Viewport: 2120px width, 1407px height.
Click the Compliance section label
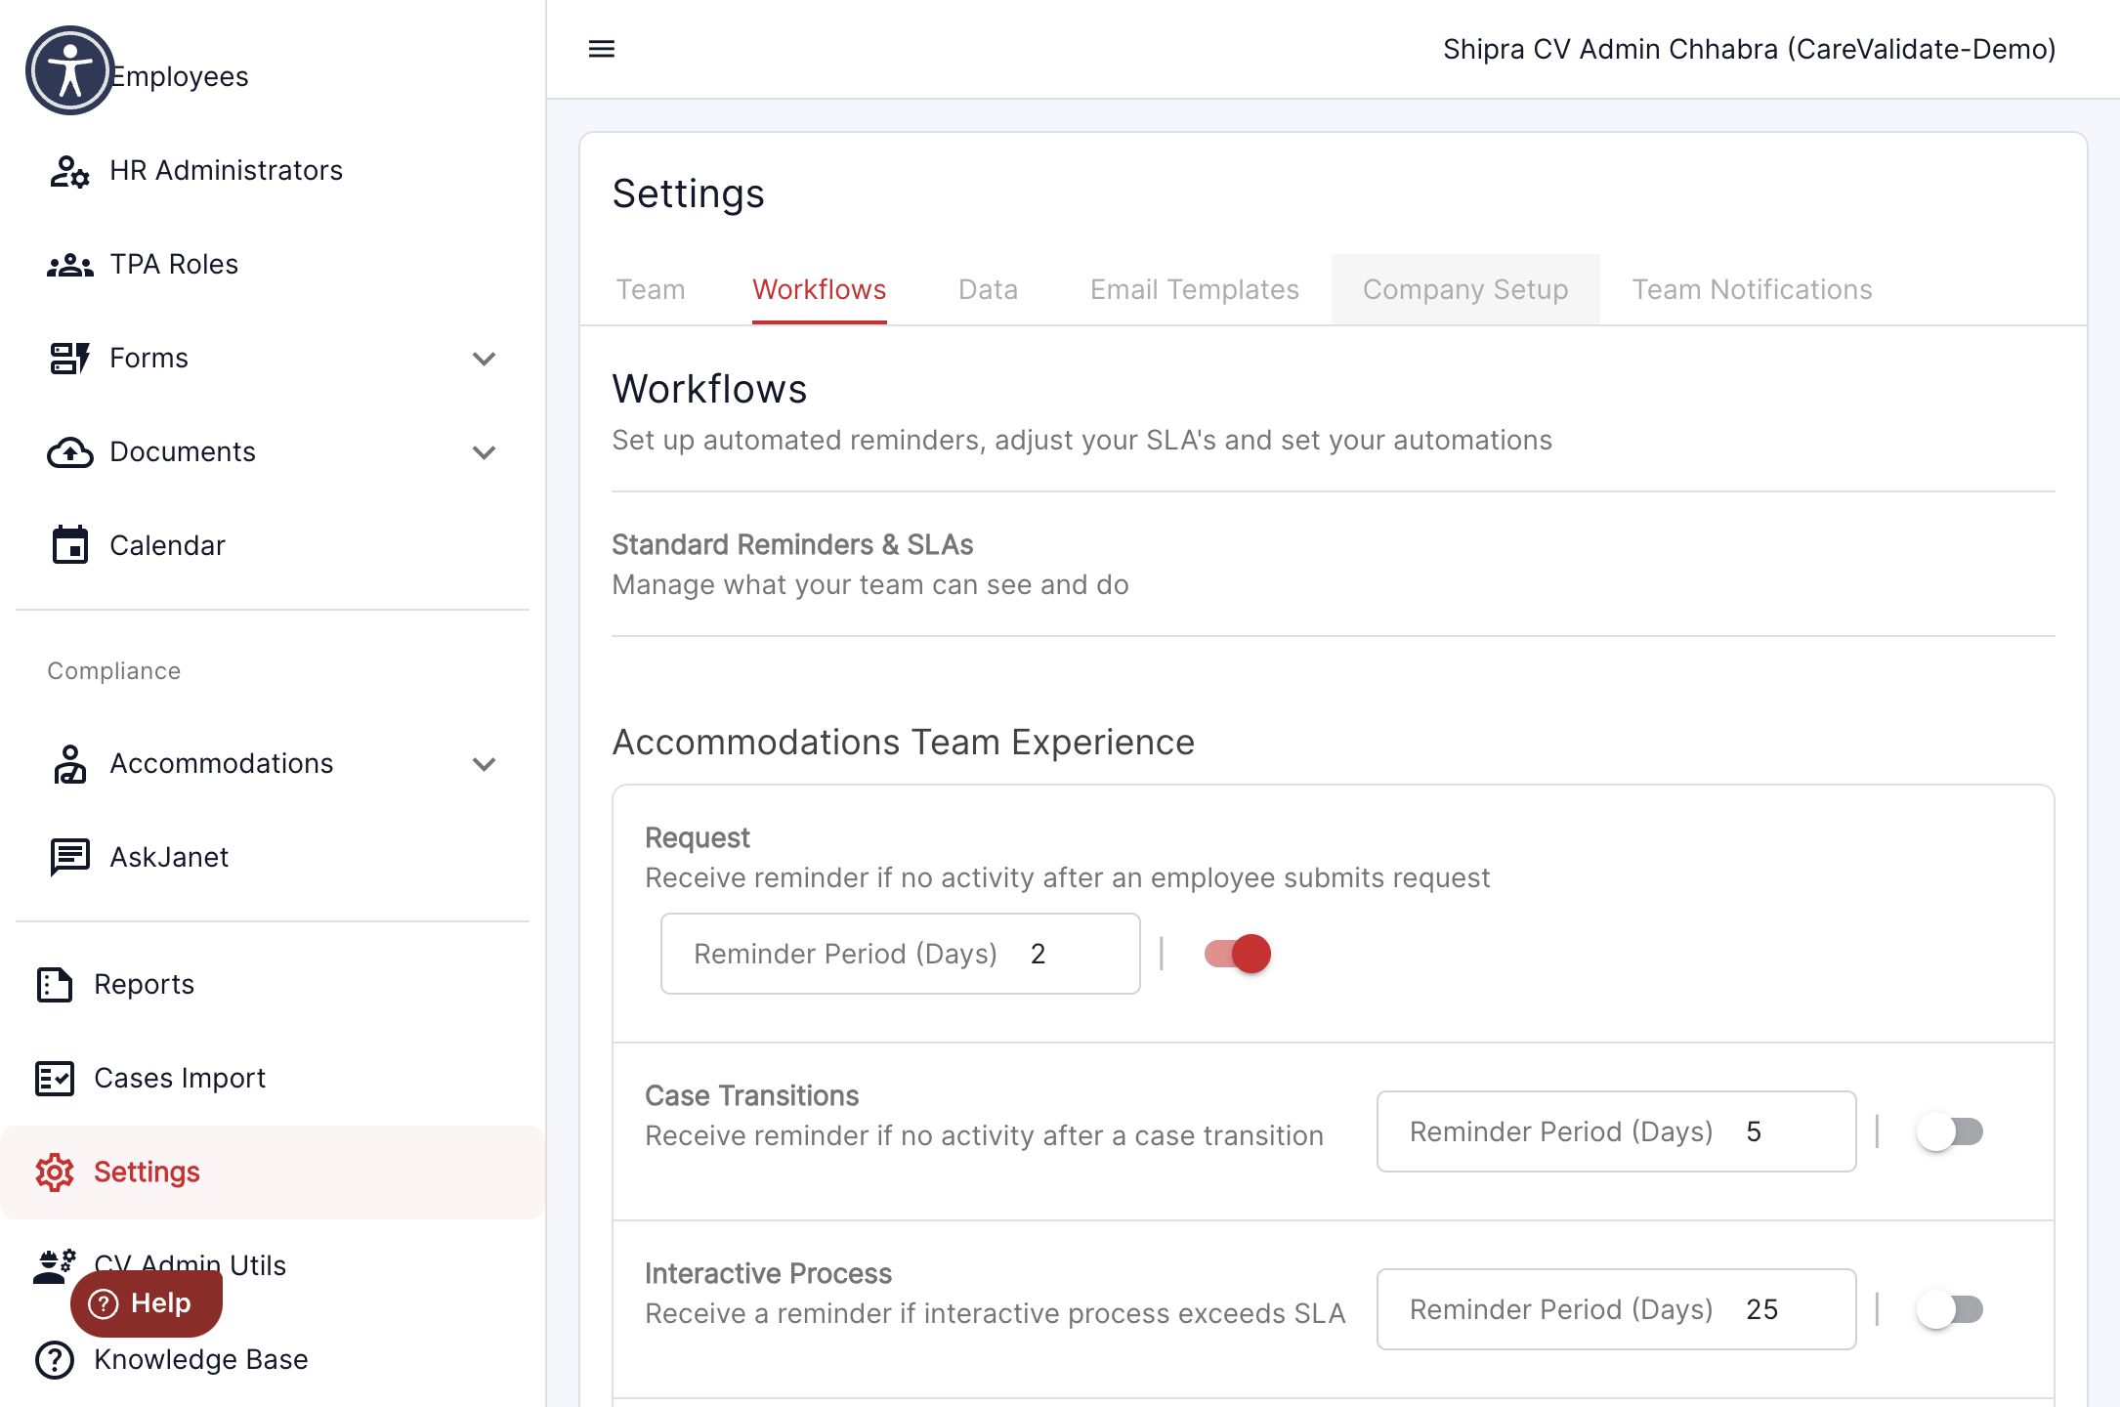coord(113,671)
